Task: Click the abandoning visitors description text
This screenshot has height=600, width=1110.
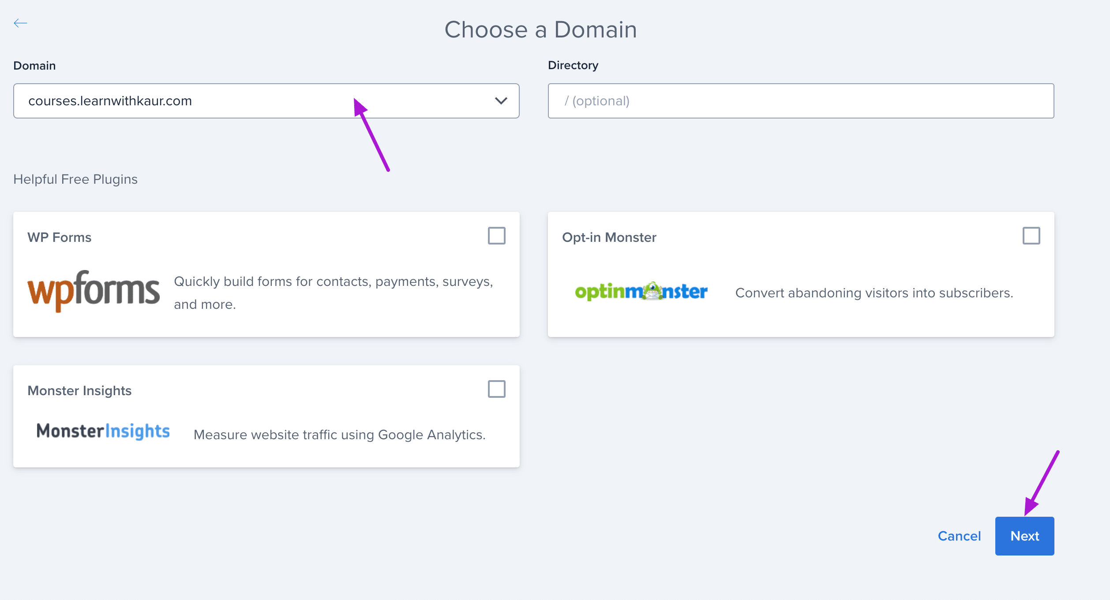Action: (x=874, y=293)
